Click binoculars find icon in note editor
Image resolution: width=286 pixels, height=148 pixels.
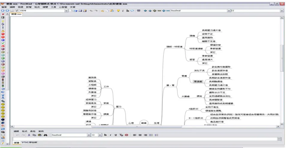pyautogui.click(x=46, y=135)
